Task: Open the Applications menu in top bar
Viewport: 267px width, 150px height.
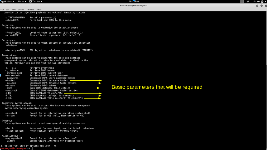Action: click(x=7, y=1)
